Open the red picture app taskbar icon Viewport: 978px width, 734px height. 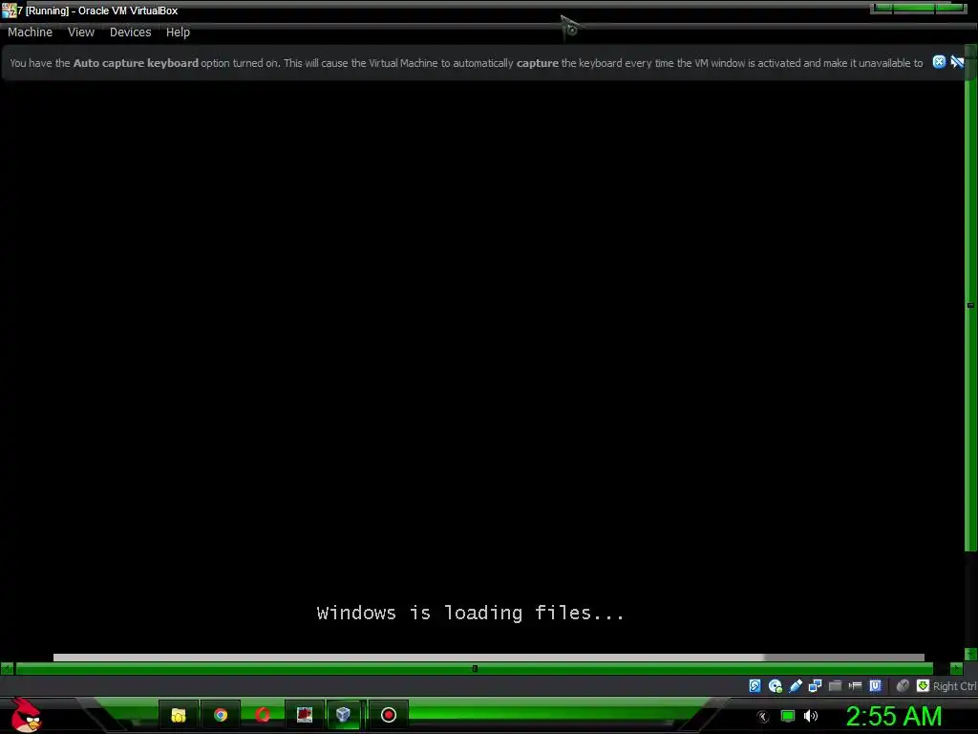coord(305,715)
